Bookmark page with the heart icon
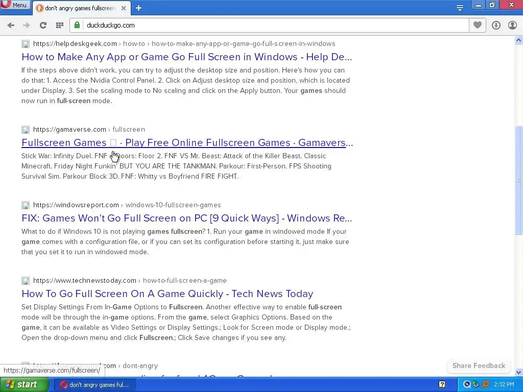 coord(478,25)
